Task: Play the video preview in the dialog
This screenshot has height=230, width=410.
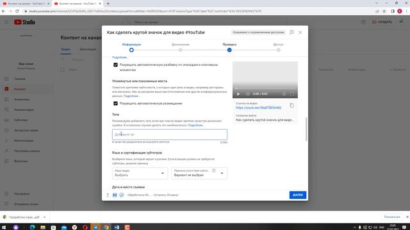Action: (238, 94)
